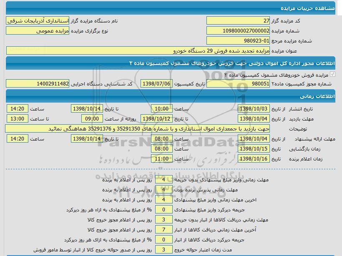Click the کد شناسایی دستگاه اجرایی label

102,84
